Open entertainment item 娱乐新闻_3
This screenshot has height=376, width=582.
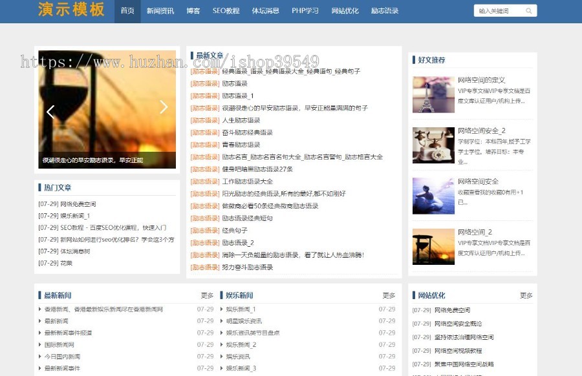click(241, 369)
